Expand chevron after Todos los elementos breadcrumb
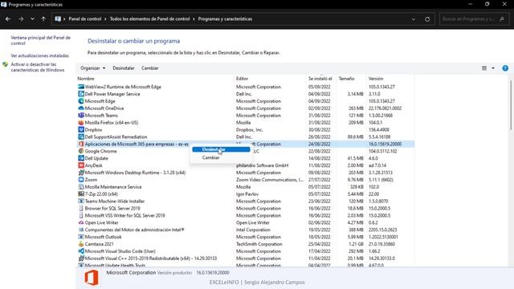 (x=194, y=19)
